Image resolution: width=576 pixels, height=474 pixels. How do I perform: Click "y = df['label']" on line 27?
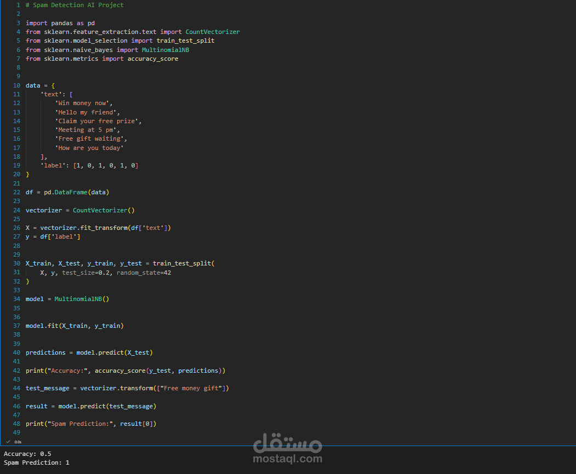click(x=53, y=236)
